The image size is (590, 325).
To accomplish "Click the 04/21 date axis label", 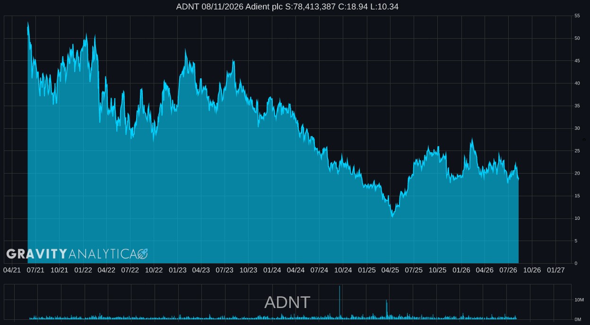I will coord(12,270).
